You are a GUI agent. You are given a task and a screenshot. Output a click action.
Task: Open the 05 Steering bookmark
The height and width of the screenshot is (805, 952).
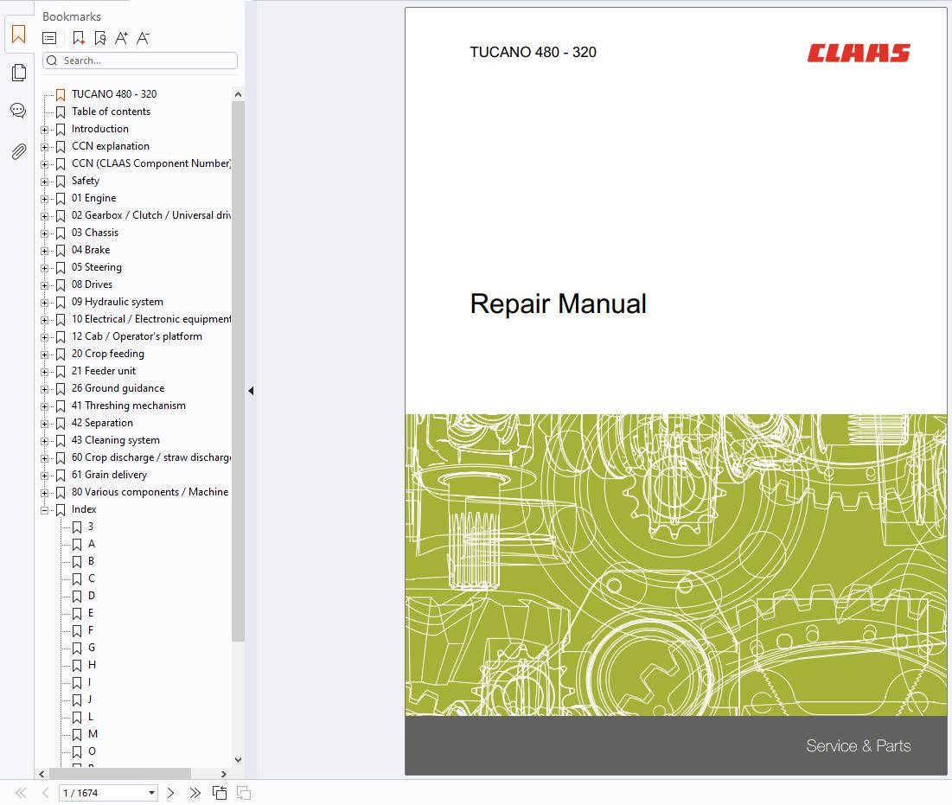[x=97, y=267]
